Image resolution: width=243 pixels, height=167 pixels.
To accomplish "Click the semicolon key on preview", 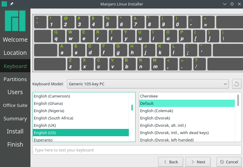I will pyautogui.click(x=191, y=50).
